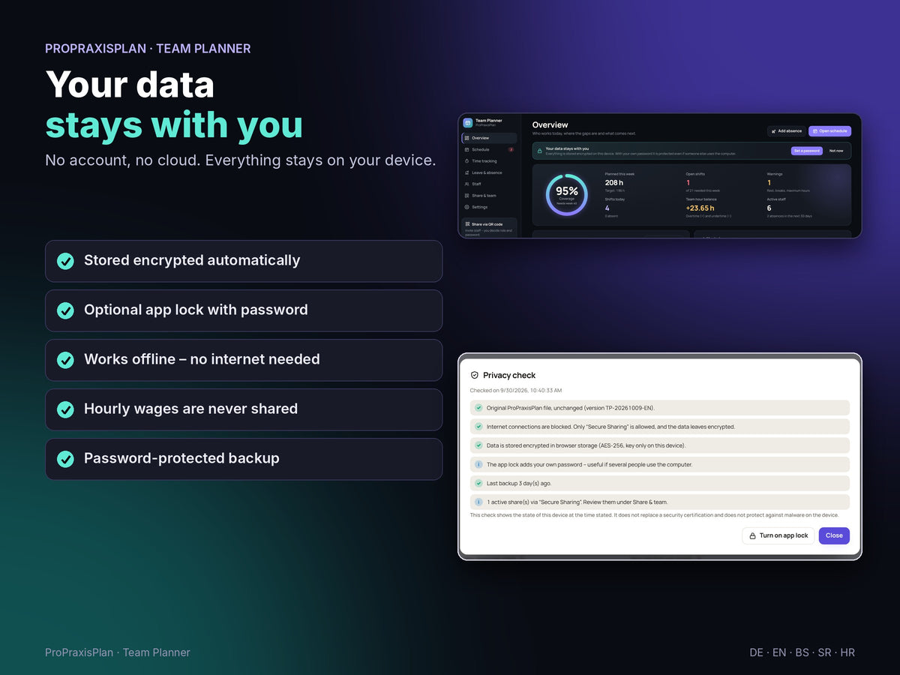The width and height of the screenshot is (900, 675).
Task: Click the Overview page heading
Action: [x=550, y=125]
